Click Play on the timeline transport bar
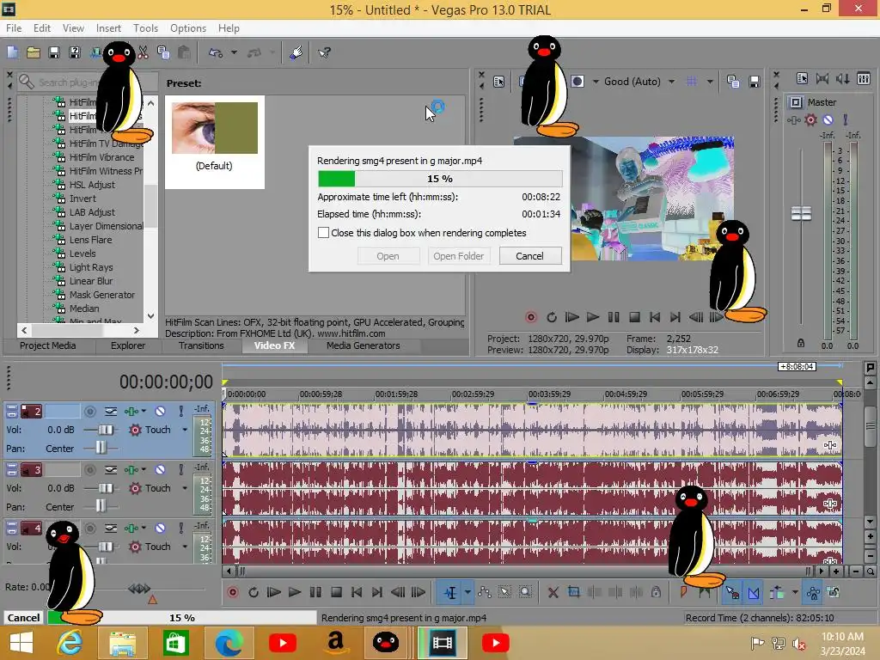Image resolution: width=880 pixels, height=660 pixels. [294, 592]
